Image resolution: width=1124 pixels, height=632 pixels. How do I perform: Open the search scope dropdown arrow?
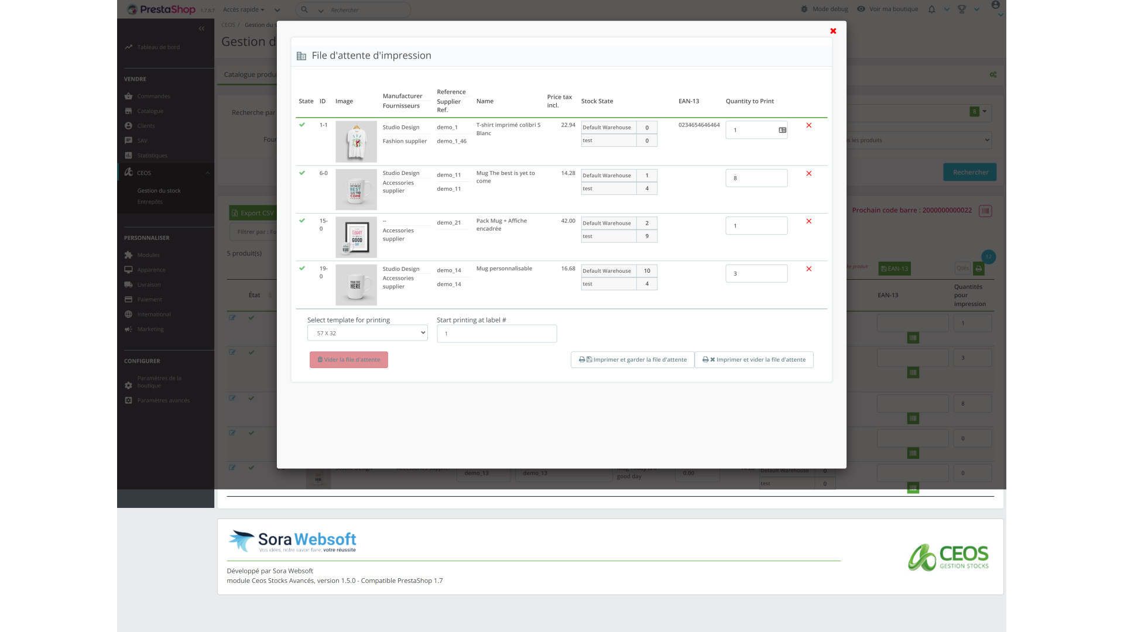pos(320,11)
